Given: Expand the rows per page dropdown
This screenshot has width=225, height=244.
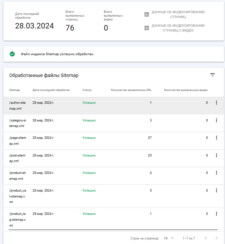Looking at the screenshot, I should coord(168,238).
